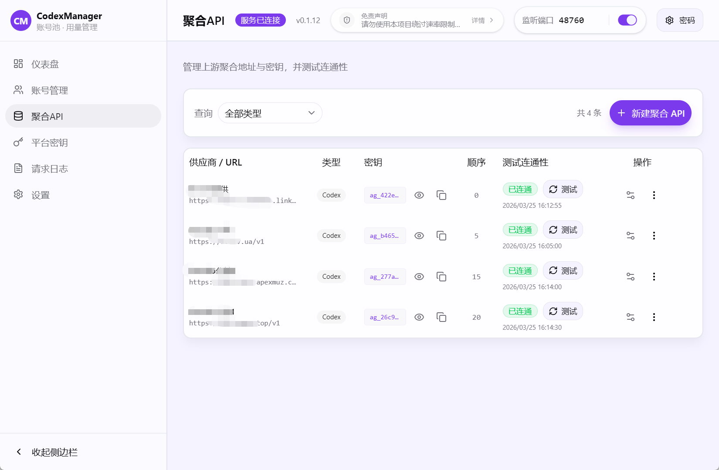Image resolution: width=719 pixels, height=470 pixels.
Task: Open the 全部类型 type filter dropdown
Action: click(x=270, y=113)
